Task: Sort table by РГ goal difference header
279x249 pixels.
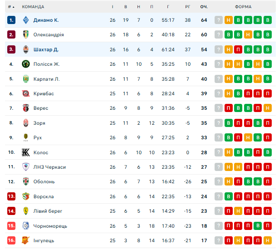Action: coord(187,7)
